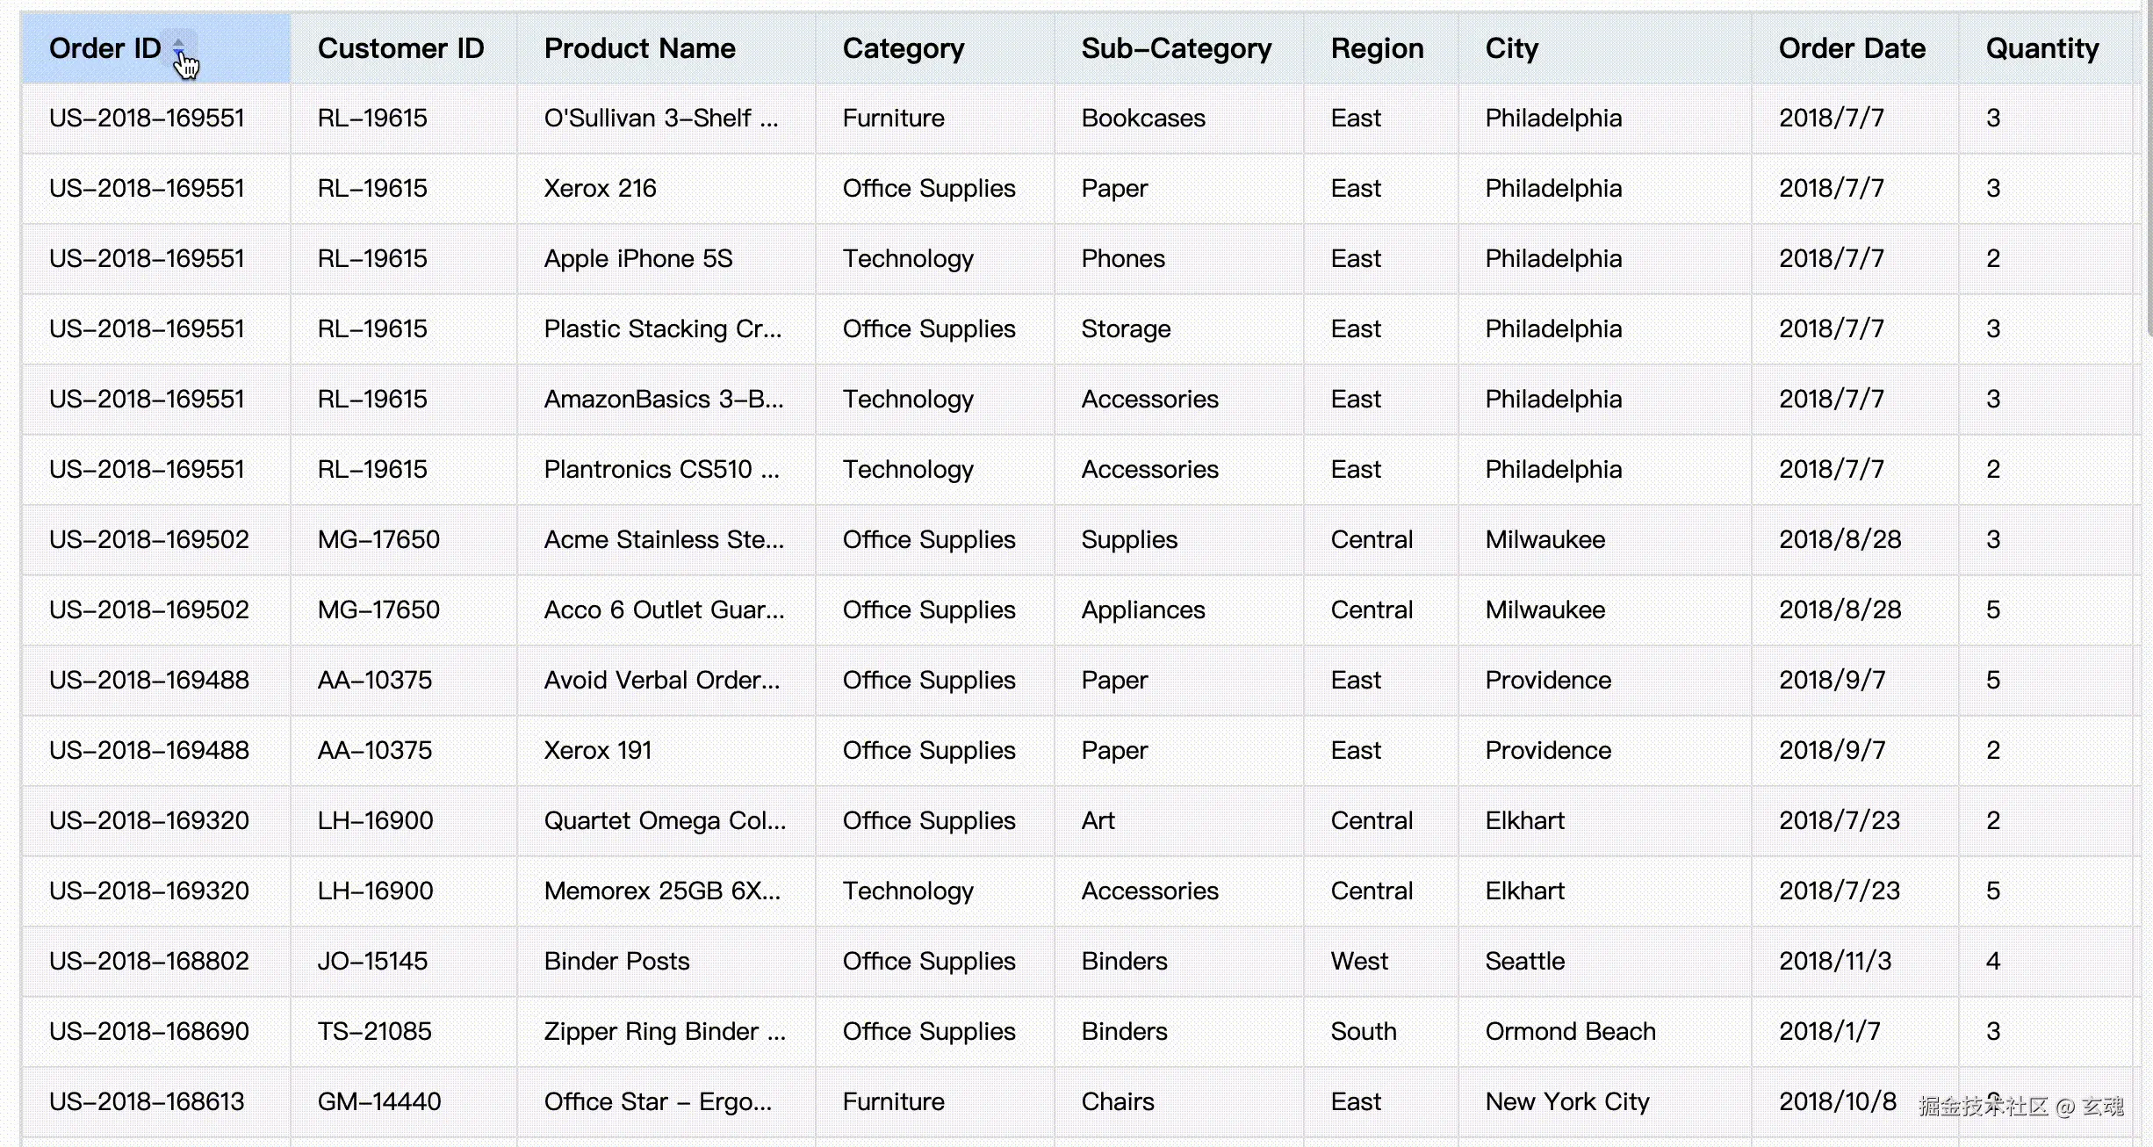The width and height of the screenshot is (2153, 1147).
Task: Click the Xerox 191 product cell
Action: click(x=597, y=750)
